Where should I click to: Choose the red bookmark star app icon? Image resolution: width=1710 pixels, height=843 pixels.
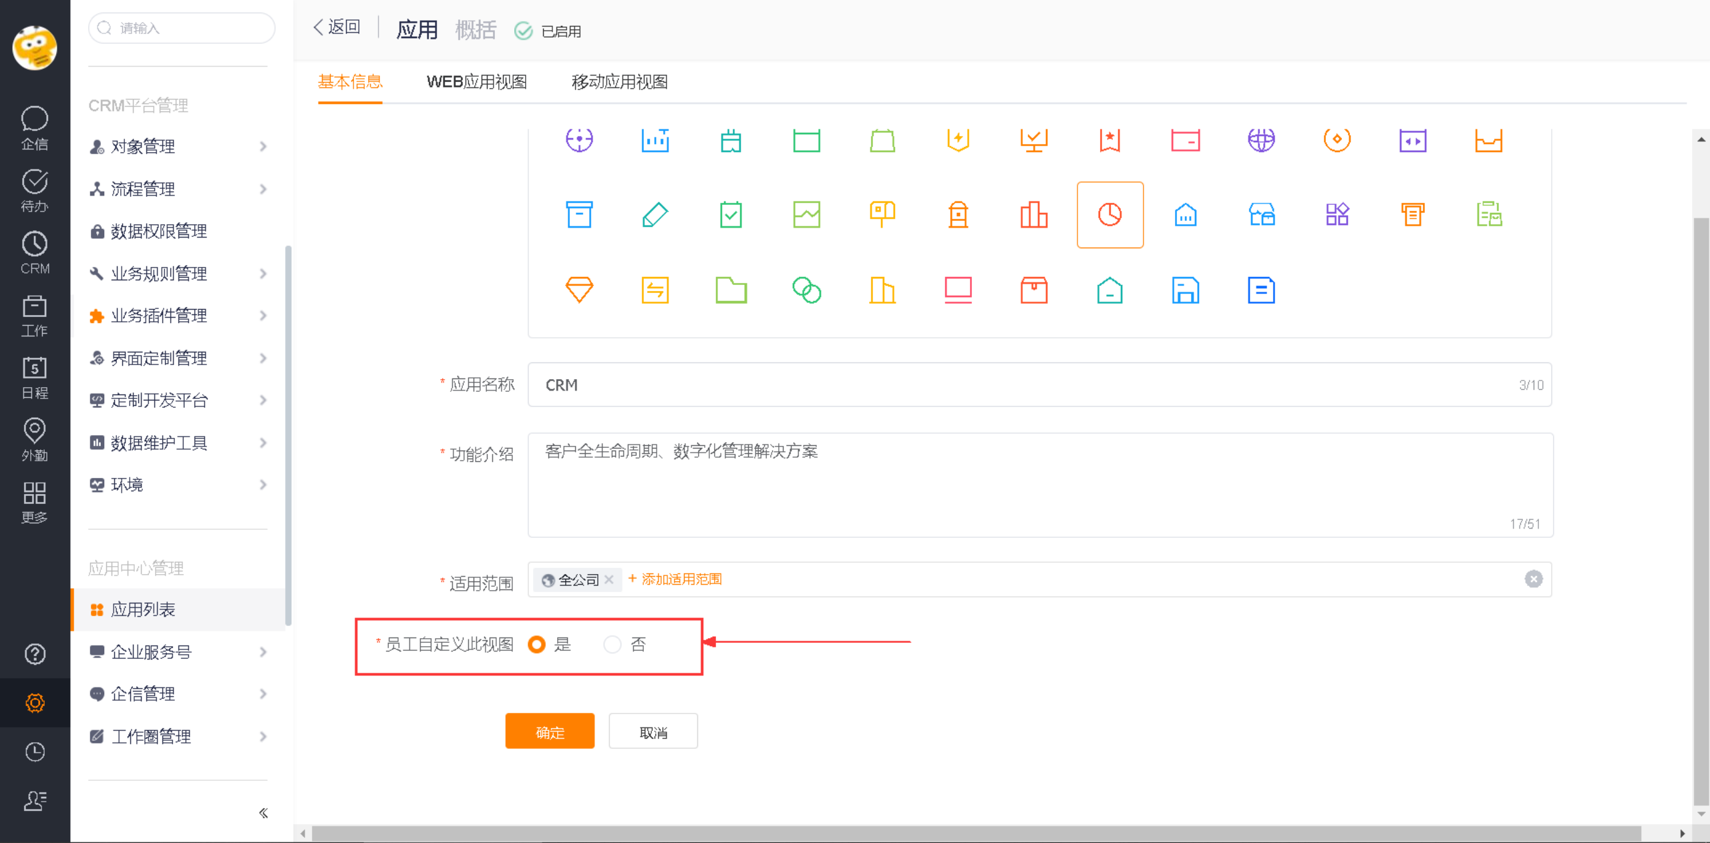(1109, 139)
